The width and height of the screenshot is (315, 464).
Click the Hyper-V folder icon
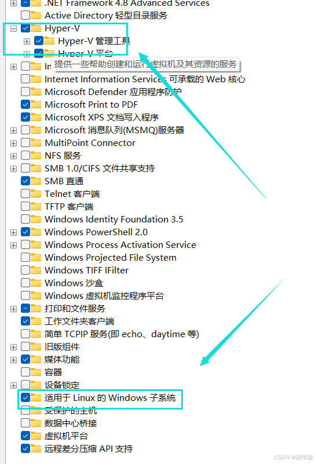[36, 28]
